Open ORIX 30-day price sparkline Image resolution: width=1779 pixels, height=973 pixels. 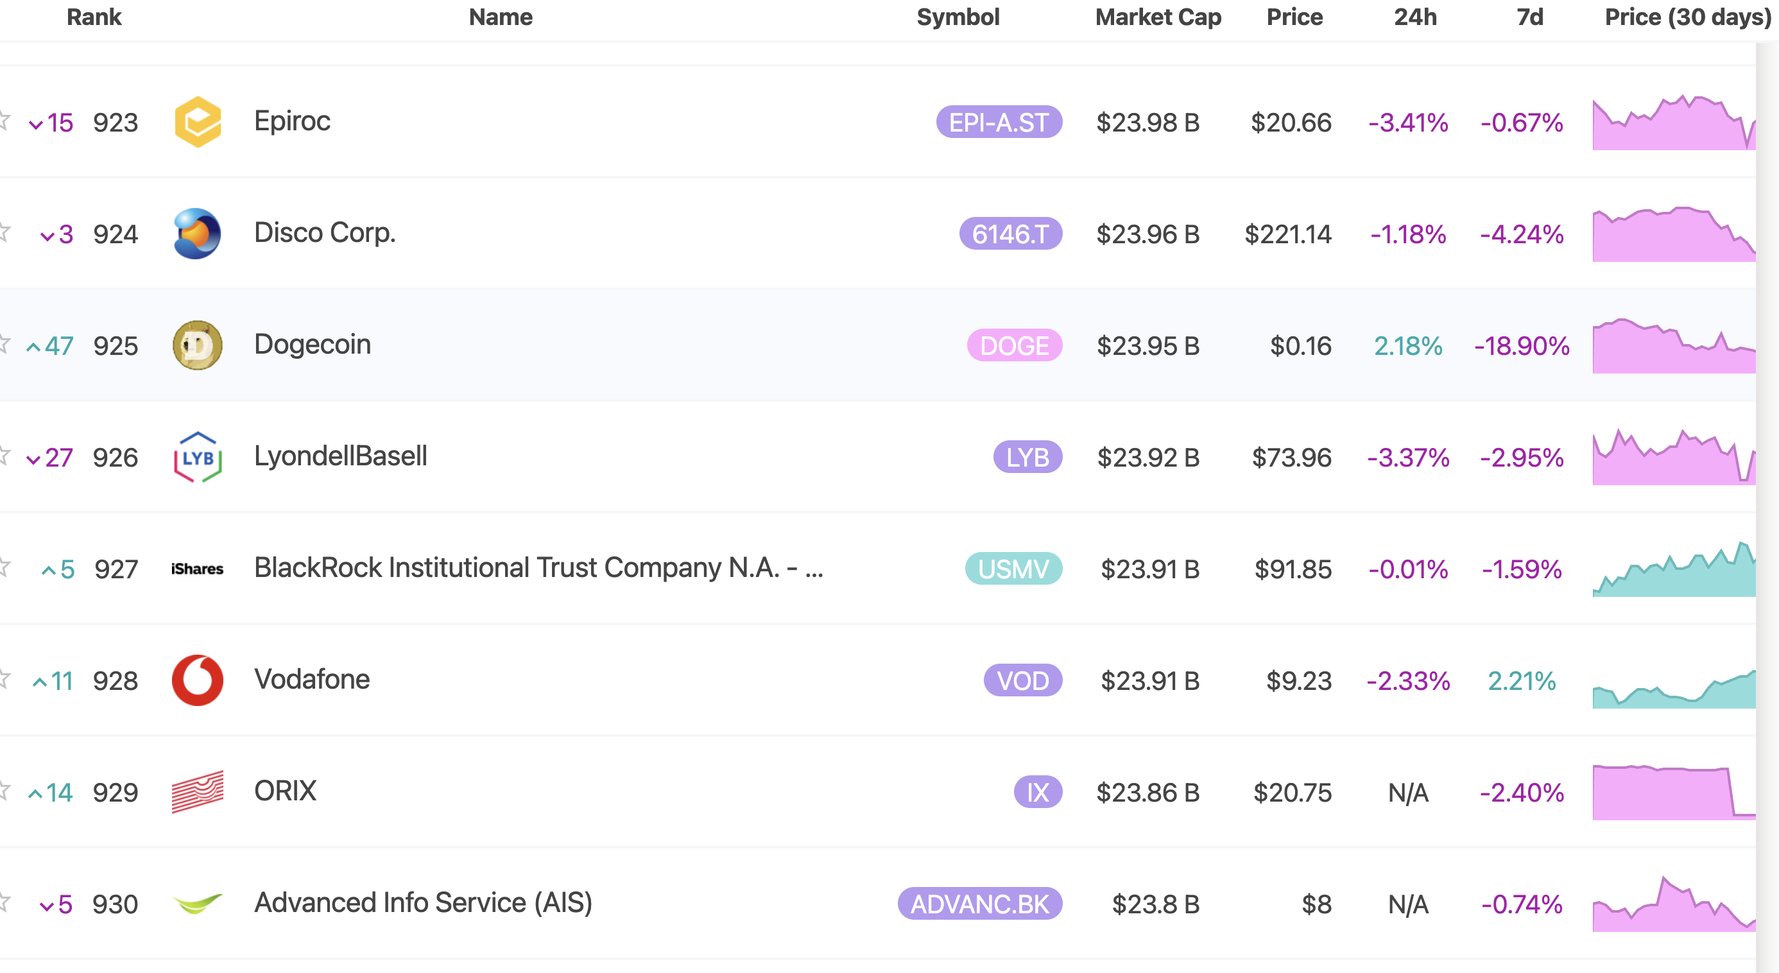click(1674, 792)
